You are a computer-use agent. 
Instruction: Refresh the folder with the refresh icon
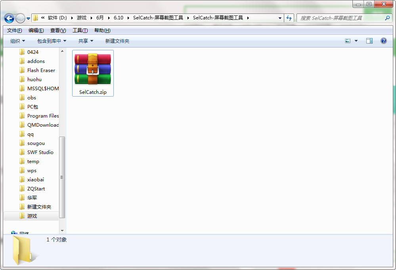pos(289,18)
